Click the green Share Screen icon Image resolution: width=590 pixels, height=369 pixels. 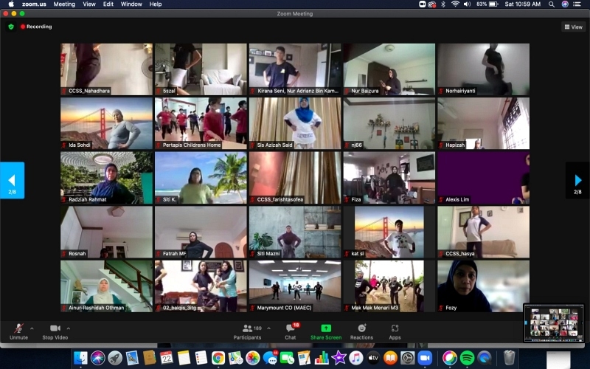tap(326, 328)
